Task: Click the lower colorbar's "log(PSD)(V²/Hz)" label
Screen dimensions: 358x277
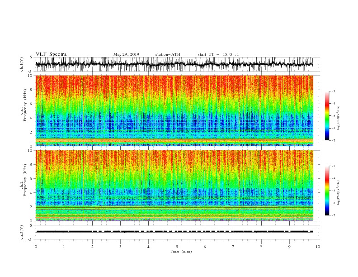Action: 339,193
